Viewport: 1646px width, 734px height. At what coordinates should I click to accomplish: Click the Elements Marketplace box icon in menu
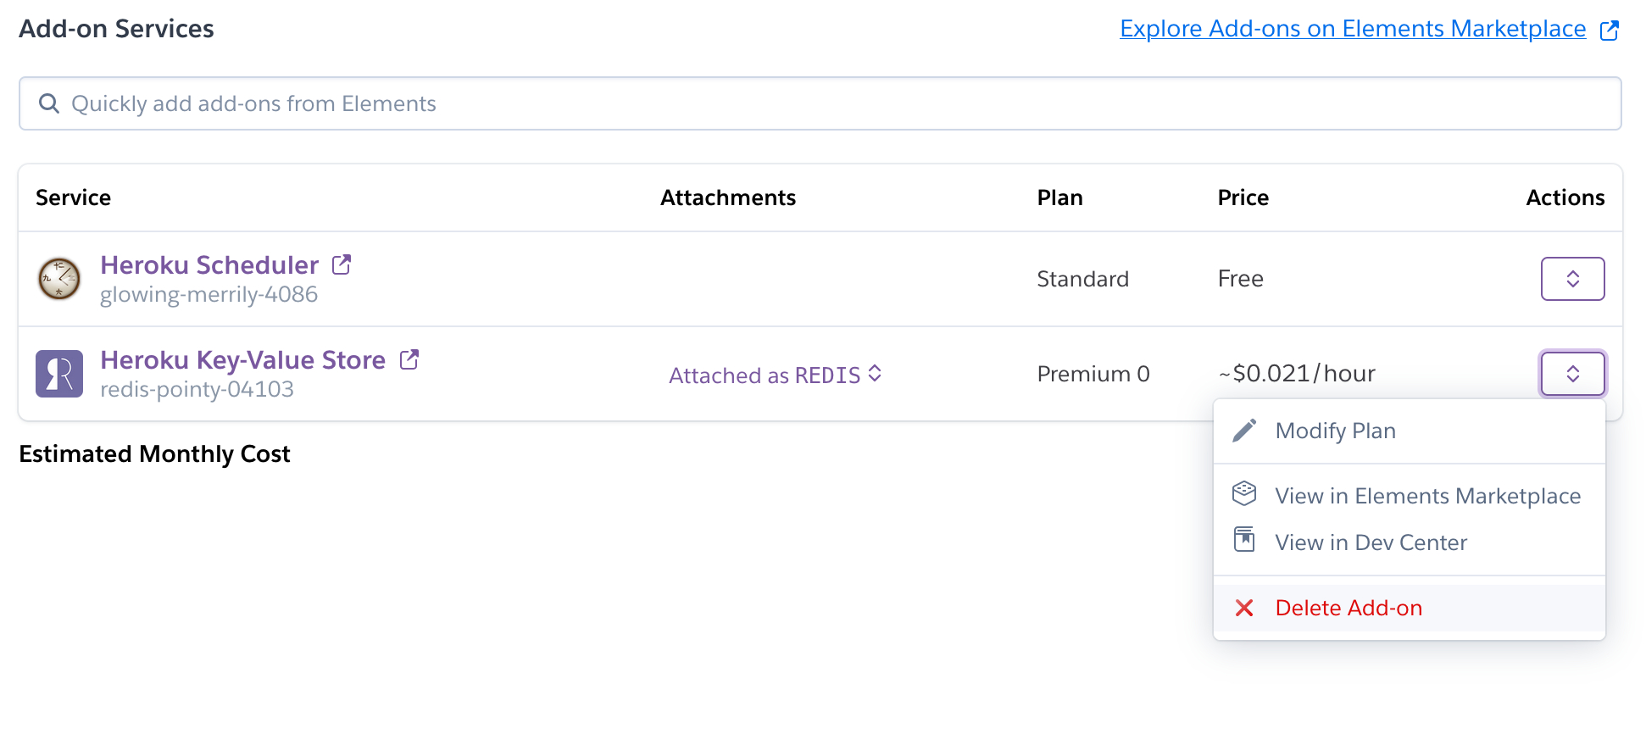[x=1244, y=493]
